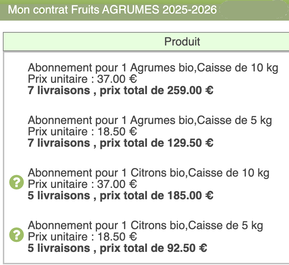This screenshot has width=289, height=265.
Task: Click the blurred area right of contract title
Action: [254, 10]
